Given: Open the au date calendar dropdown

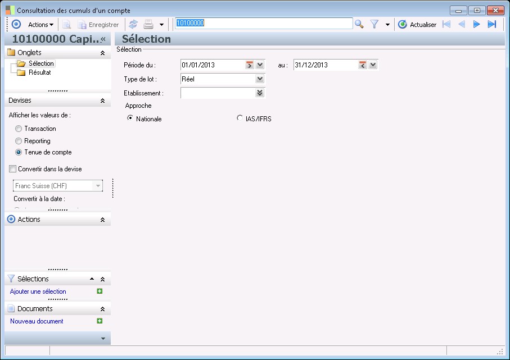Looking at the screenshot, I should [373, 65].
